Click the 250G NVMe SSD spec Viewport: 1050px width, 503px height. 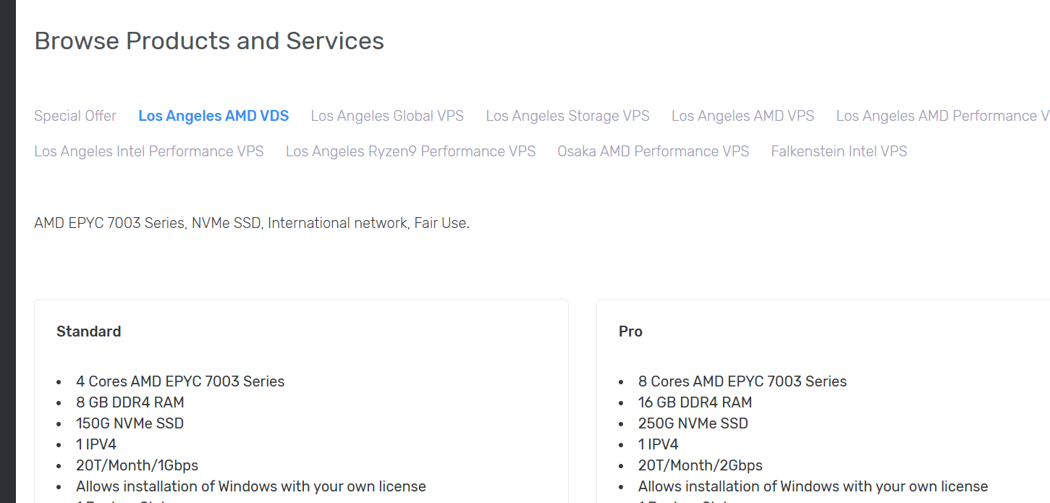coord(693,423)
